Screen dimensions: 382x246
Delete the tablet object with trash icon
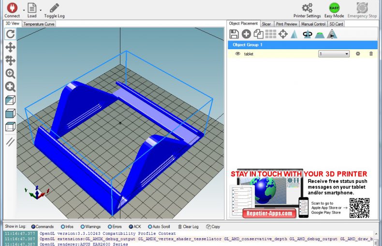371,54
